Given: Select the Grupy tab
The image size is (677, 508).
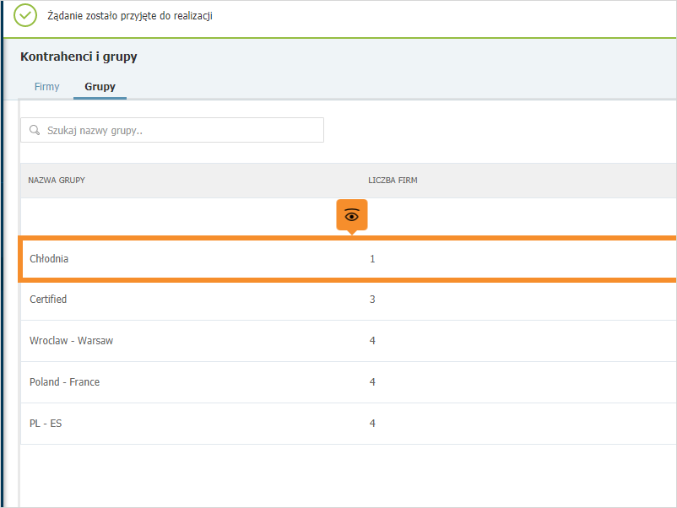Looking at the screenshot, I should (100, 87).
